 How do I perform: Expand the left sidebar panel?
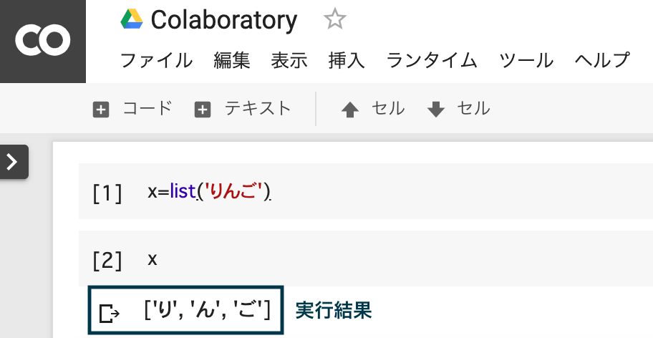coord(14,162)
